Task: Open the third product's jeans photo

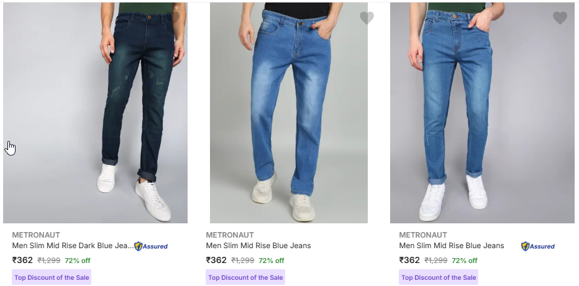Action: click(482, 112)
